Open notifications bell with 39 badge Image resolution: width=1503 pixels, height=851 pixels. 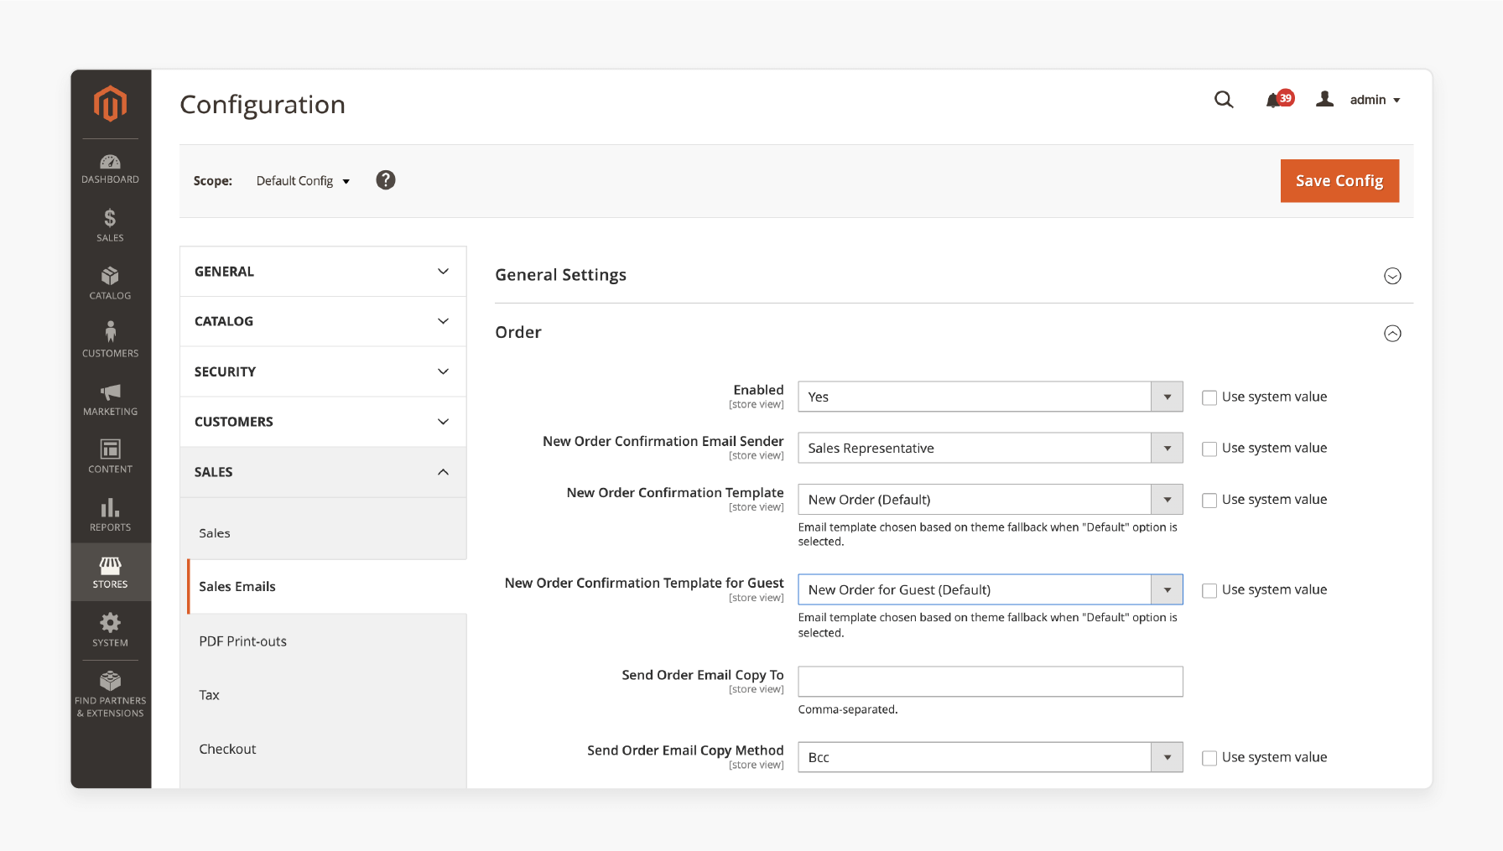click(x=1279, y=100)
